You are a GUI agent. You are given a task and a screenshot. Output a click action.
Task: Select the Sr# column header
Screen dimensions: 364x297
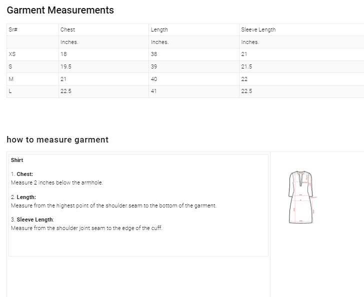pos(13,29)
